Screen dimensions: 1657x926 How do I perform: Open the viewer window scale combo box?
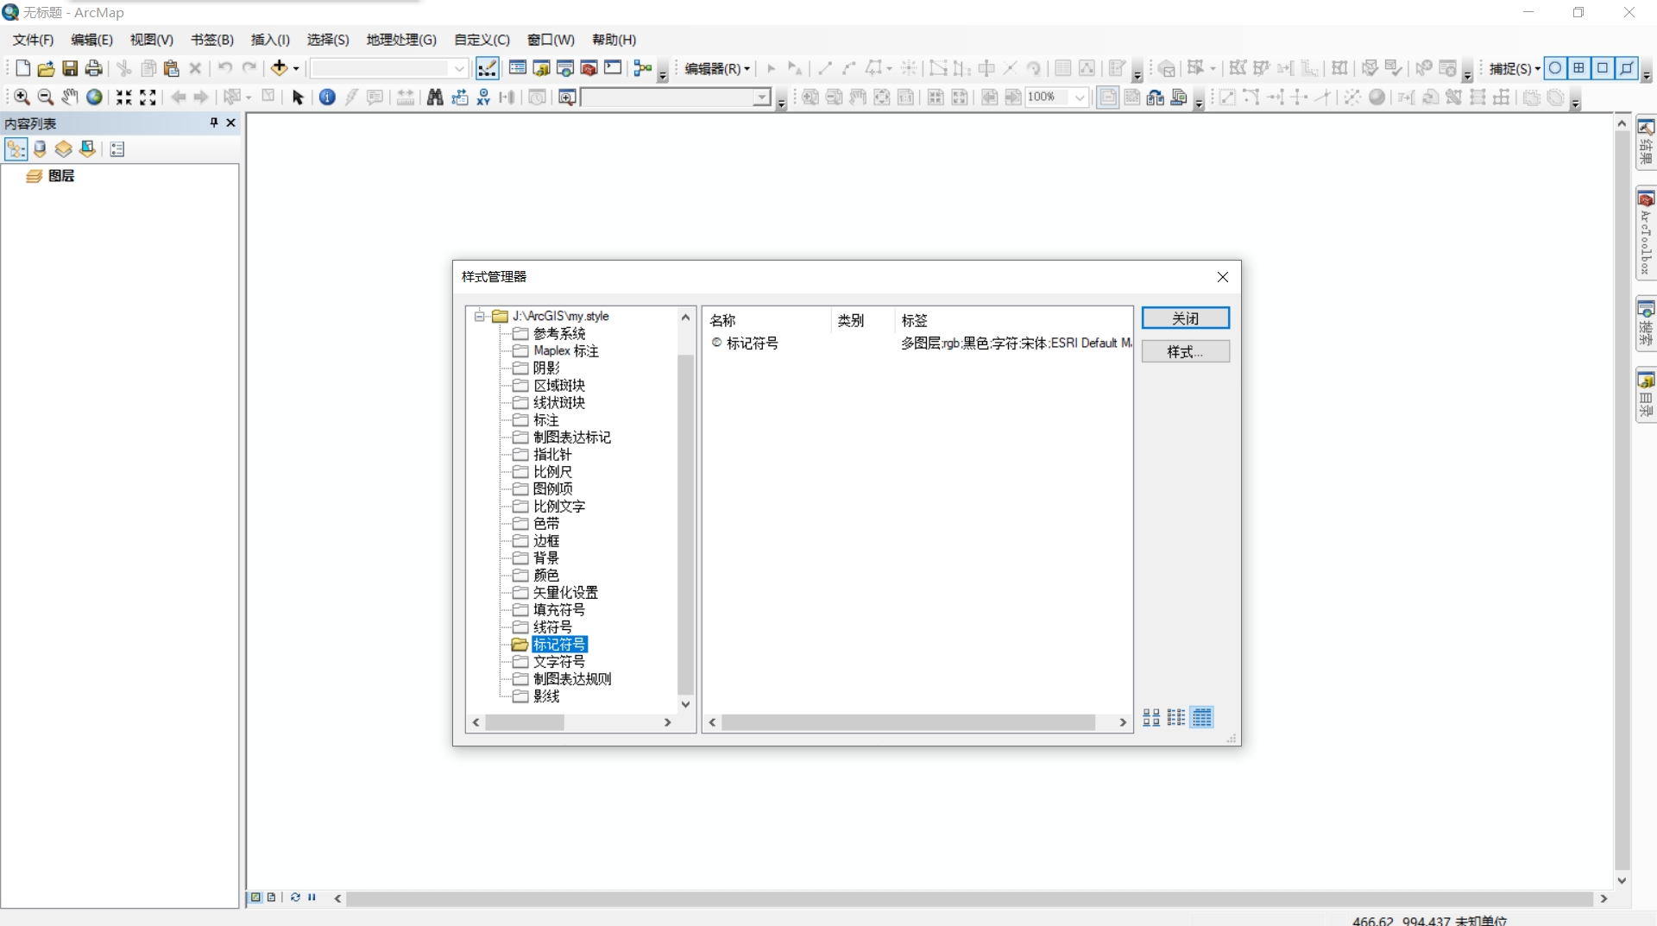(677, 98)
